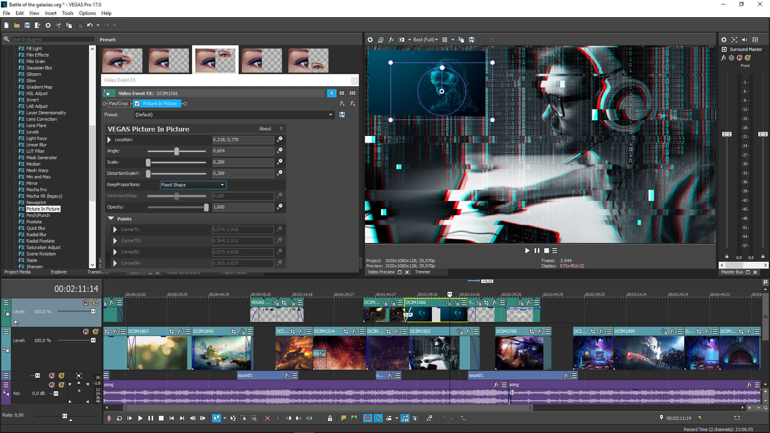
Task: Drag the Opacity slider value control
Action: pos(207,207)
